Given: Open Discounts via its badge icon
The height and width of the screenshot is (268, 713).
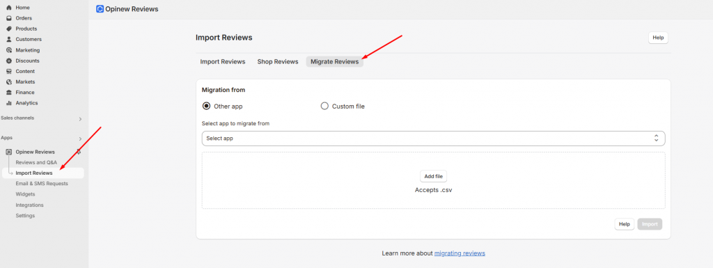Looking at the screenshot, I should coord(8,61).
